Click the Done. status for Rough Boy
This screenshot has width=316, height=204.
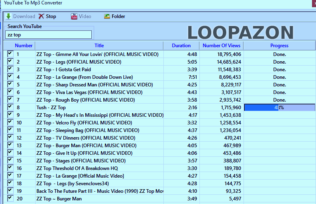coord(280,100)
